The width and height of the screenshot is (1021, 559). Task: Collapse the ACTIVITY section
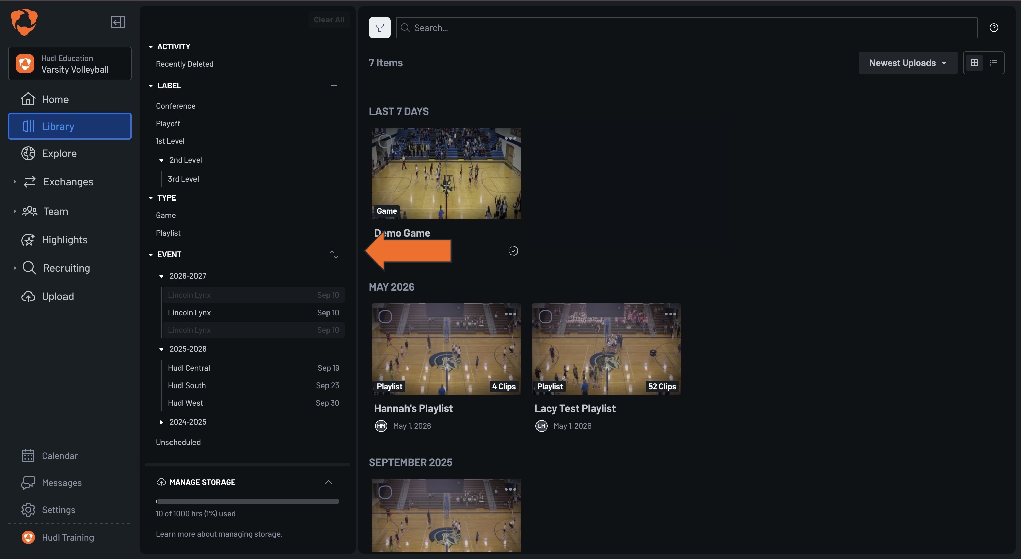pos(150,46)
